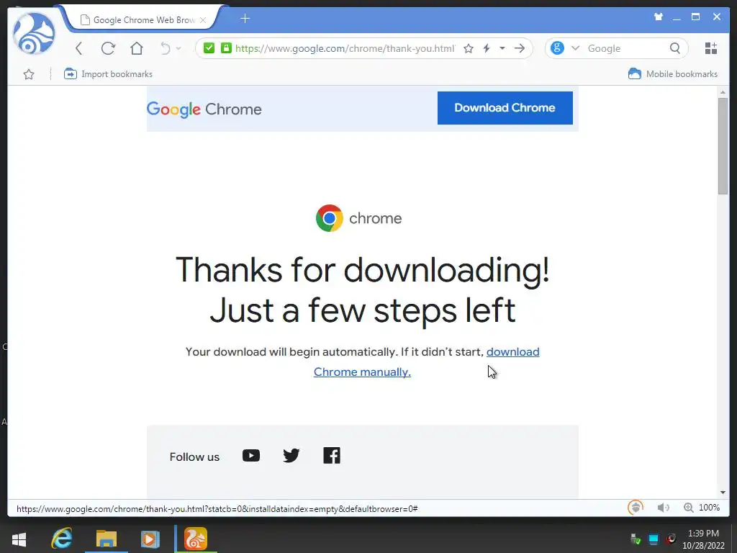
Task: Go back with the back arrow
Action: 79,48
